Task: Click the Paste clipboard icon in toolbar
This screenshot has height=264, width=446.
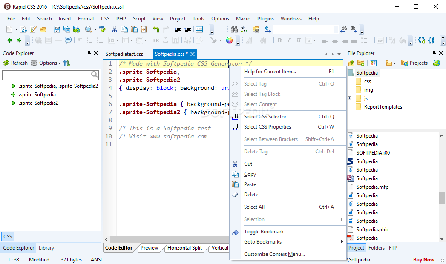Action: [134, 29]
